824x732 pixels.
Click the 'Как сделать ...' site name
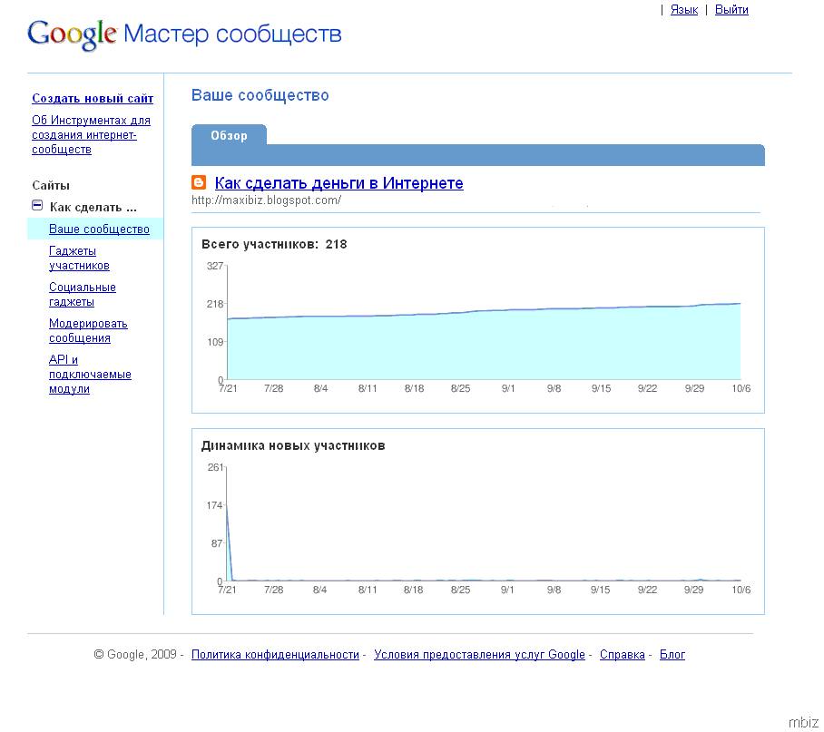click(93, 207)
